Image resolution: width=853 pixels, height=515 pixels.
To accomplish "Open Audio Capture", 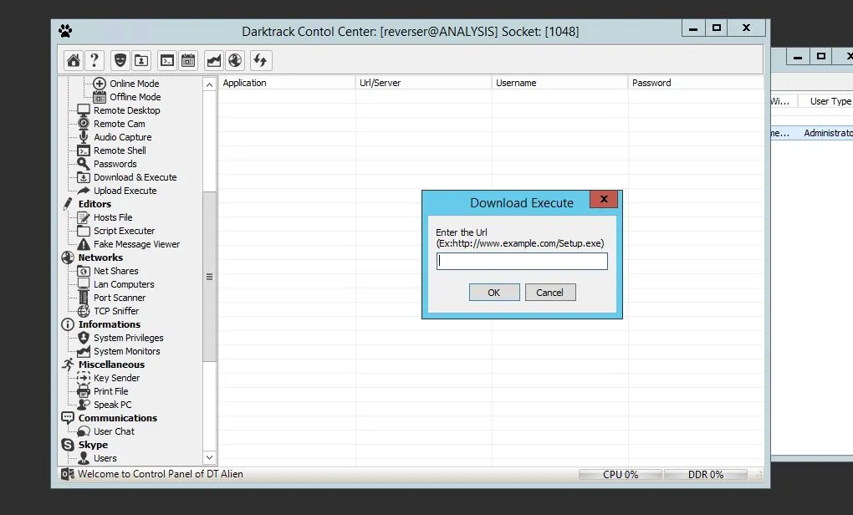I will 122,137.
